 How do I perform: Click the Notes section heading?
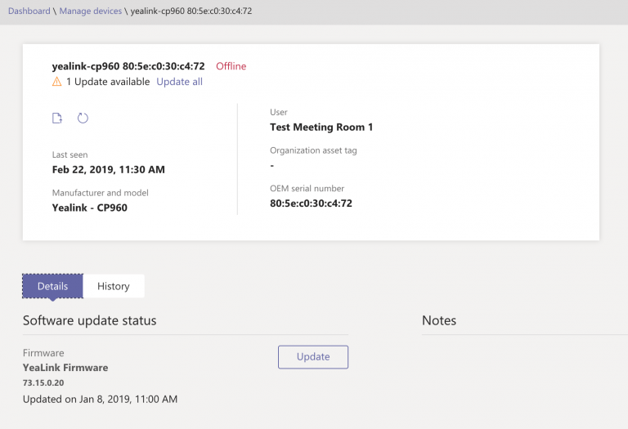coord(439,320)
